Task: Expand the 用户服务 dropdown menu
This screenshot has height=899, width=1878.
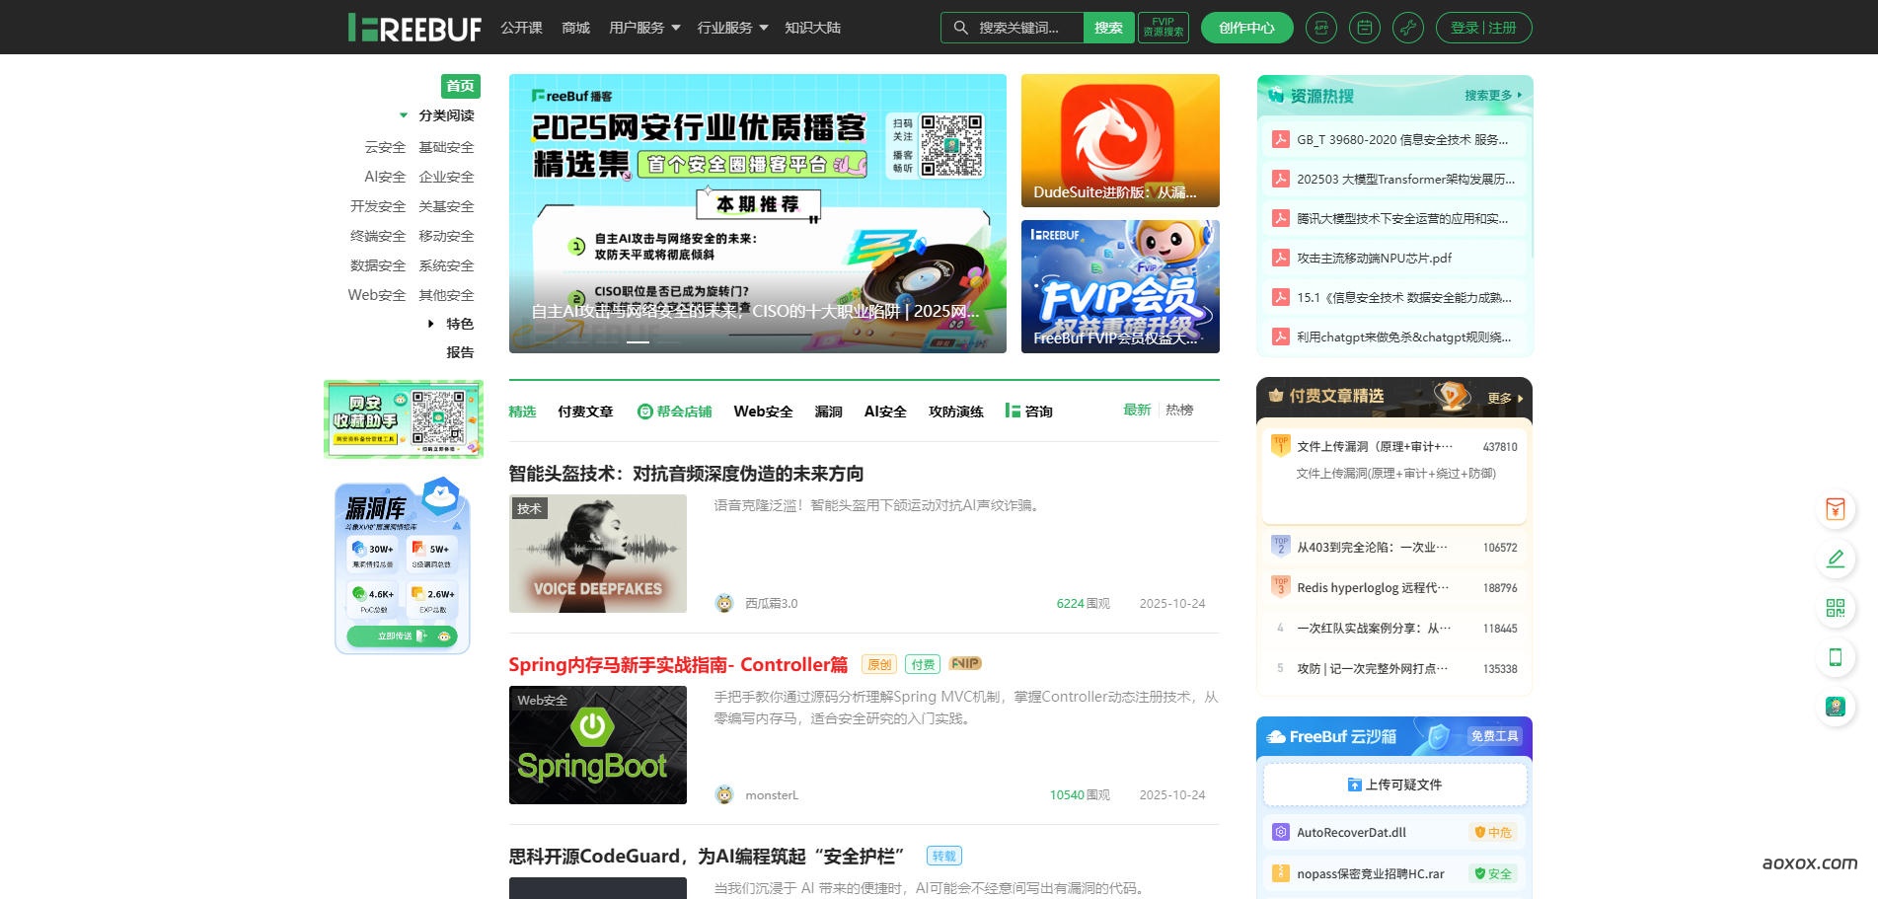Action: [644, 28]
